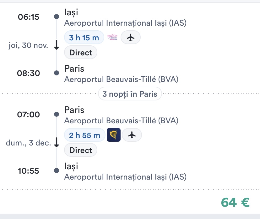The width and height of the screenshot is (260, 219).
Task: Click the return Direct label
Action: (x=81, y=150)
